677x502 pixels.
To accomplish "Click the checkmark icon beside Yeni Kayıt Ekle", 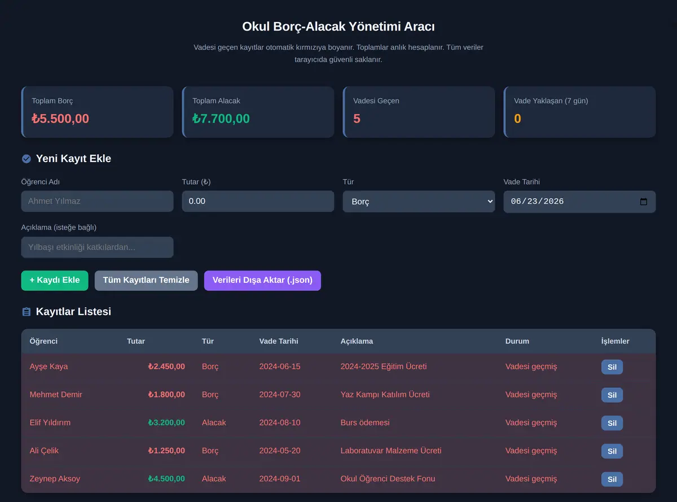I will (26, 159).
